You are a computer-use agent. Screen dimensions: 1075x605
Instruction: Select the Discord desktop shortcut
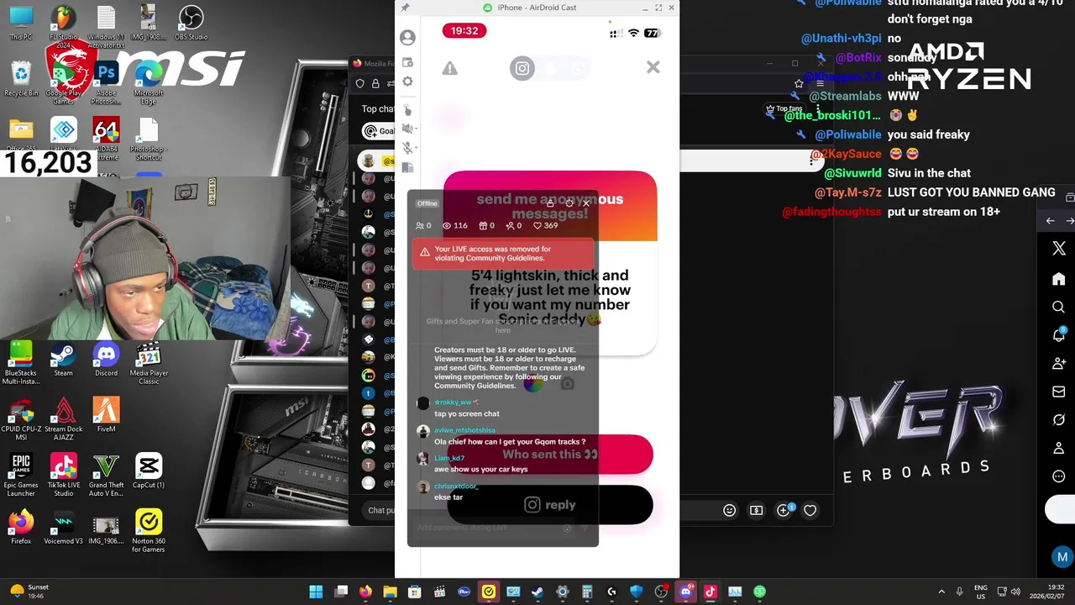click(106, 359)
